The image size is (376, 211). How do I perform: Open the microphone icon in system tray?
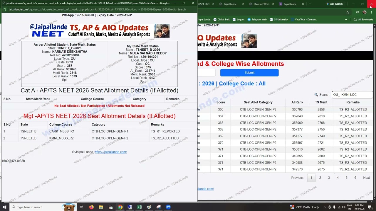[x=334, y=207]
